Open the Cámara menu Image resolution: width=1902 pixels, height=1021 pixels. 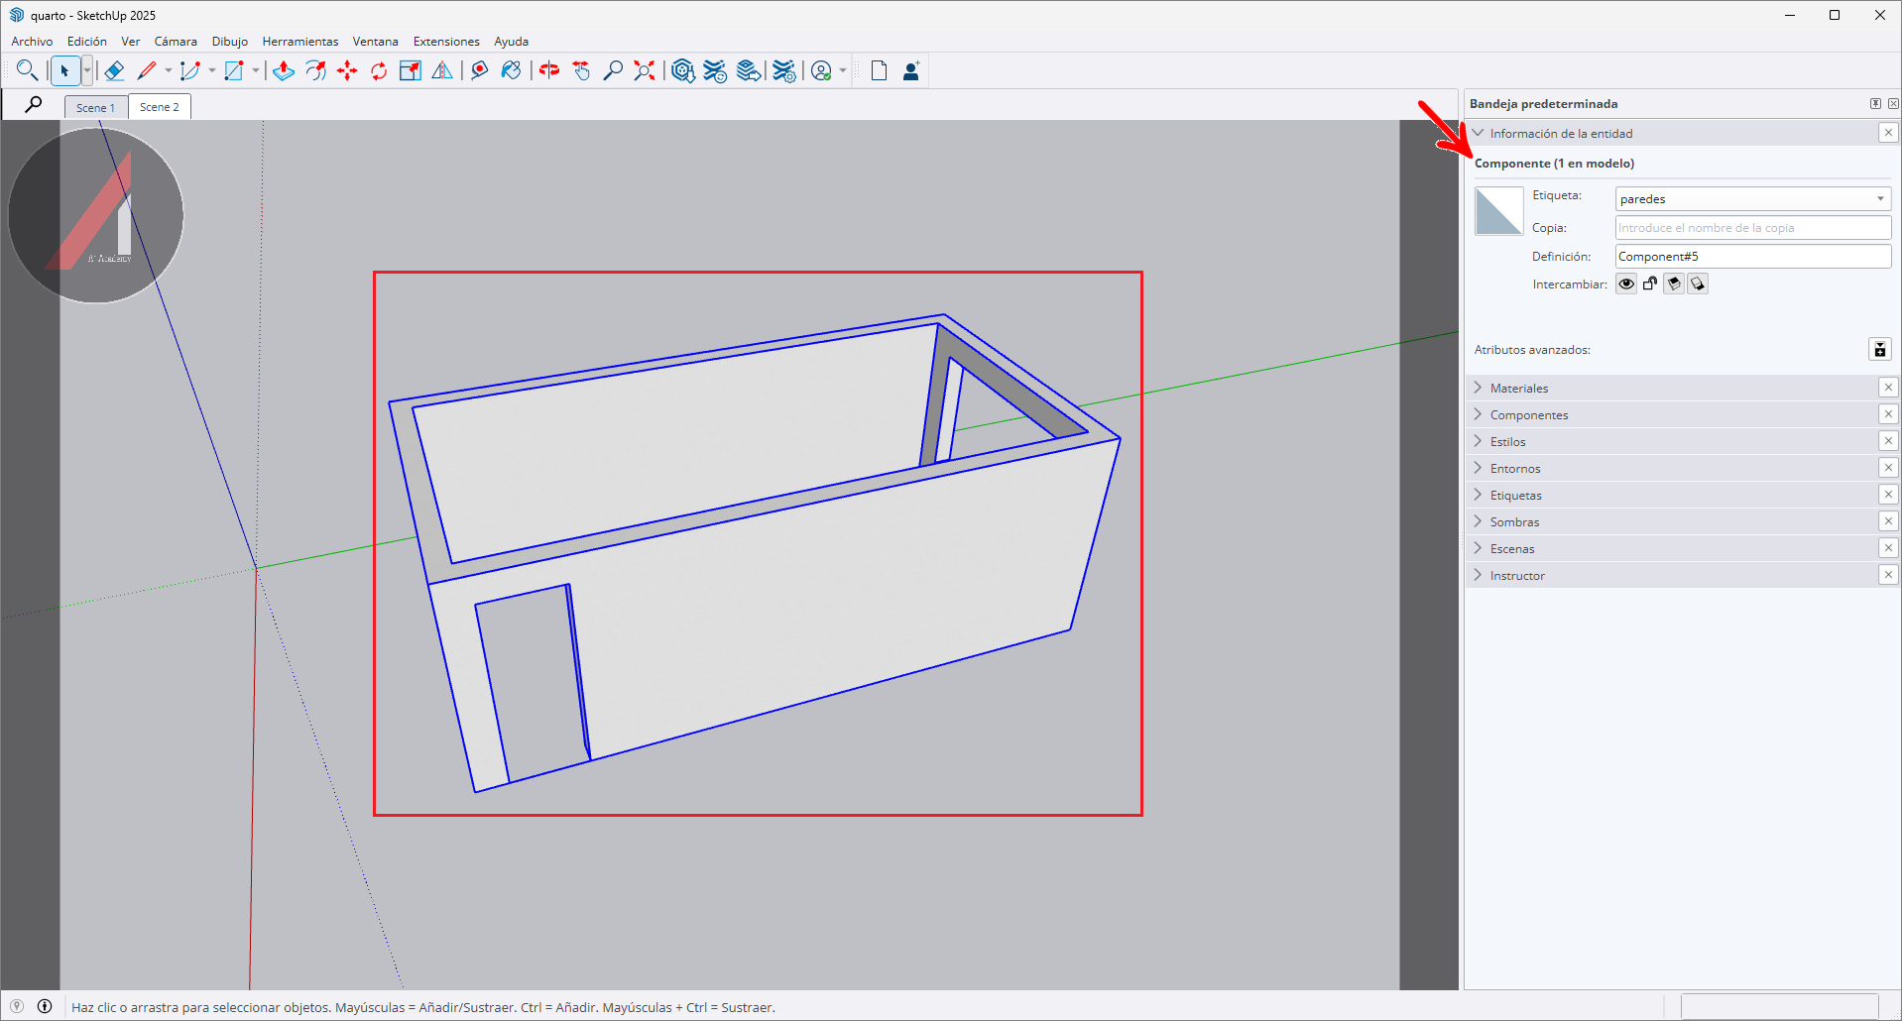click(176, 42)
